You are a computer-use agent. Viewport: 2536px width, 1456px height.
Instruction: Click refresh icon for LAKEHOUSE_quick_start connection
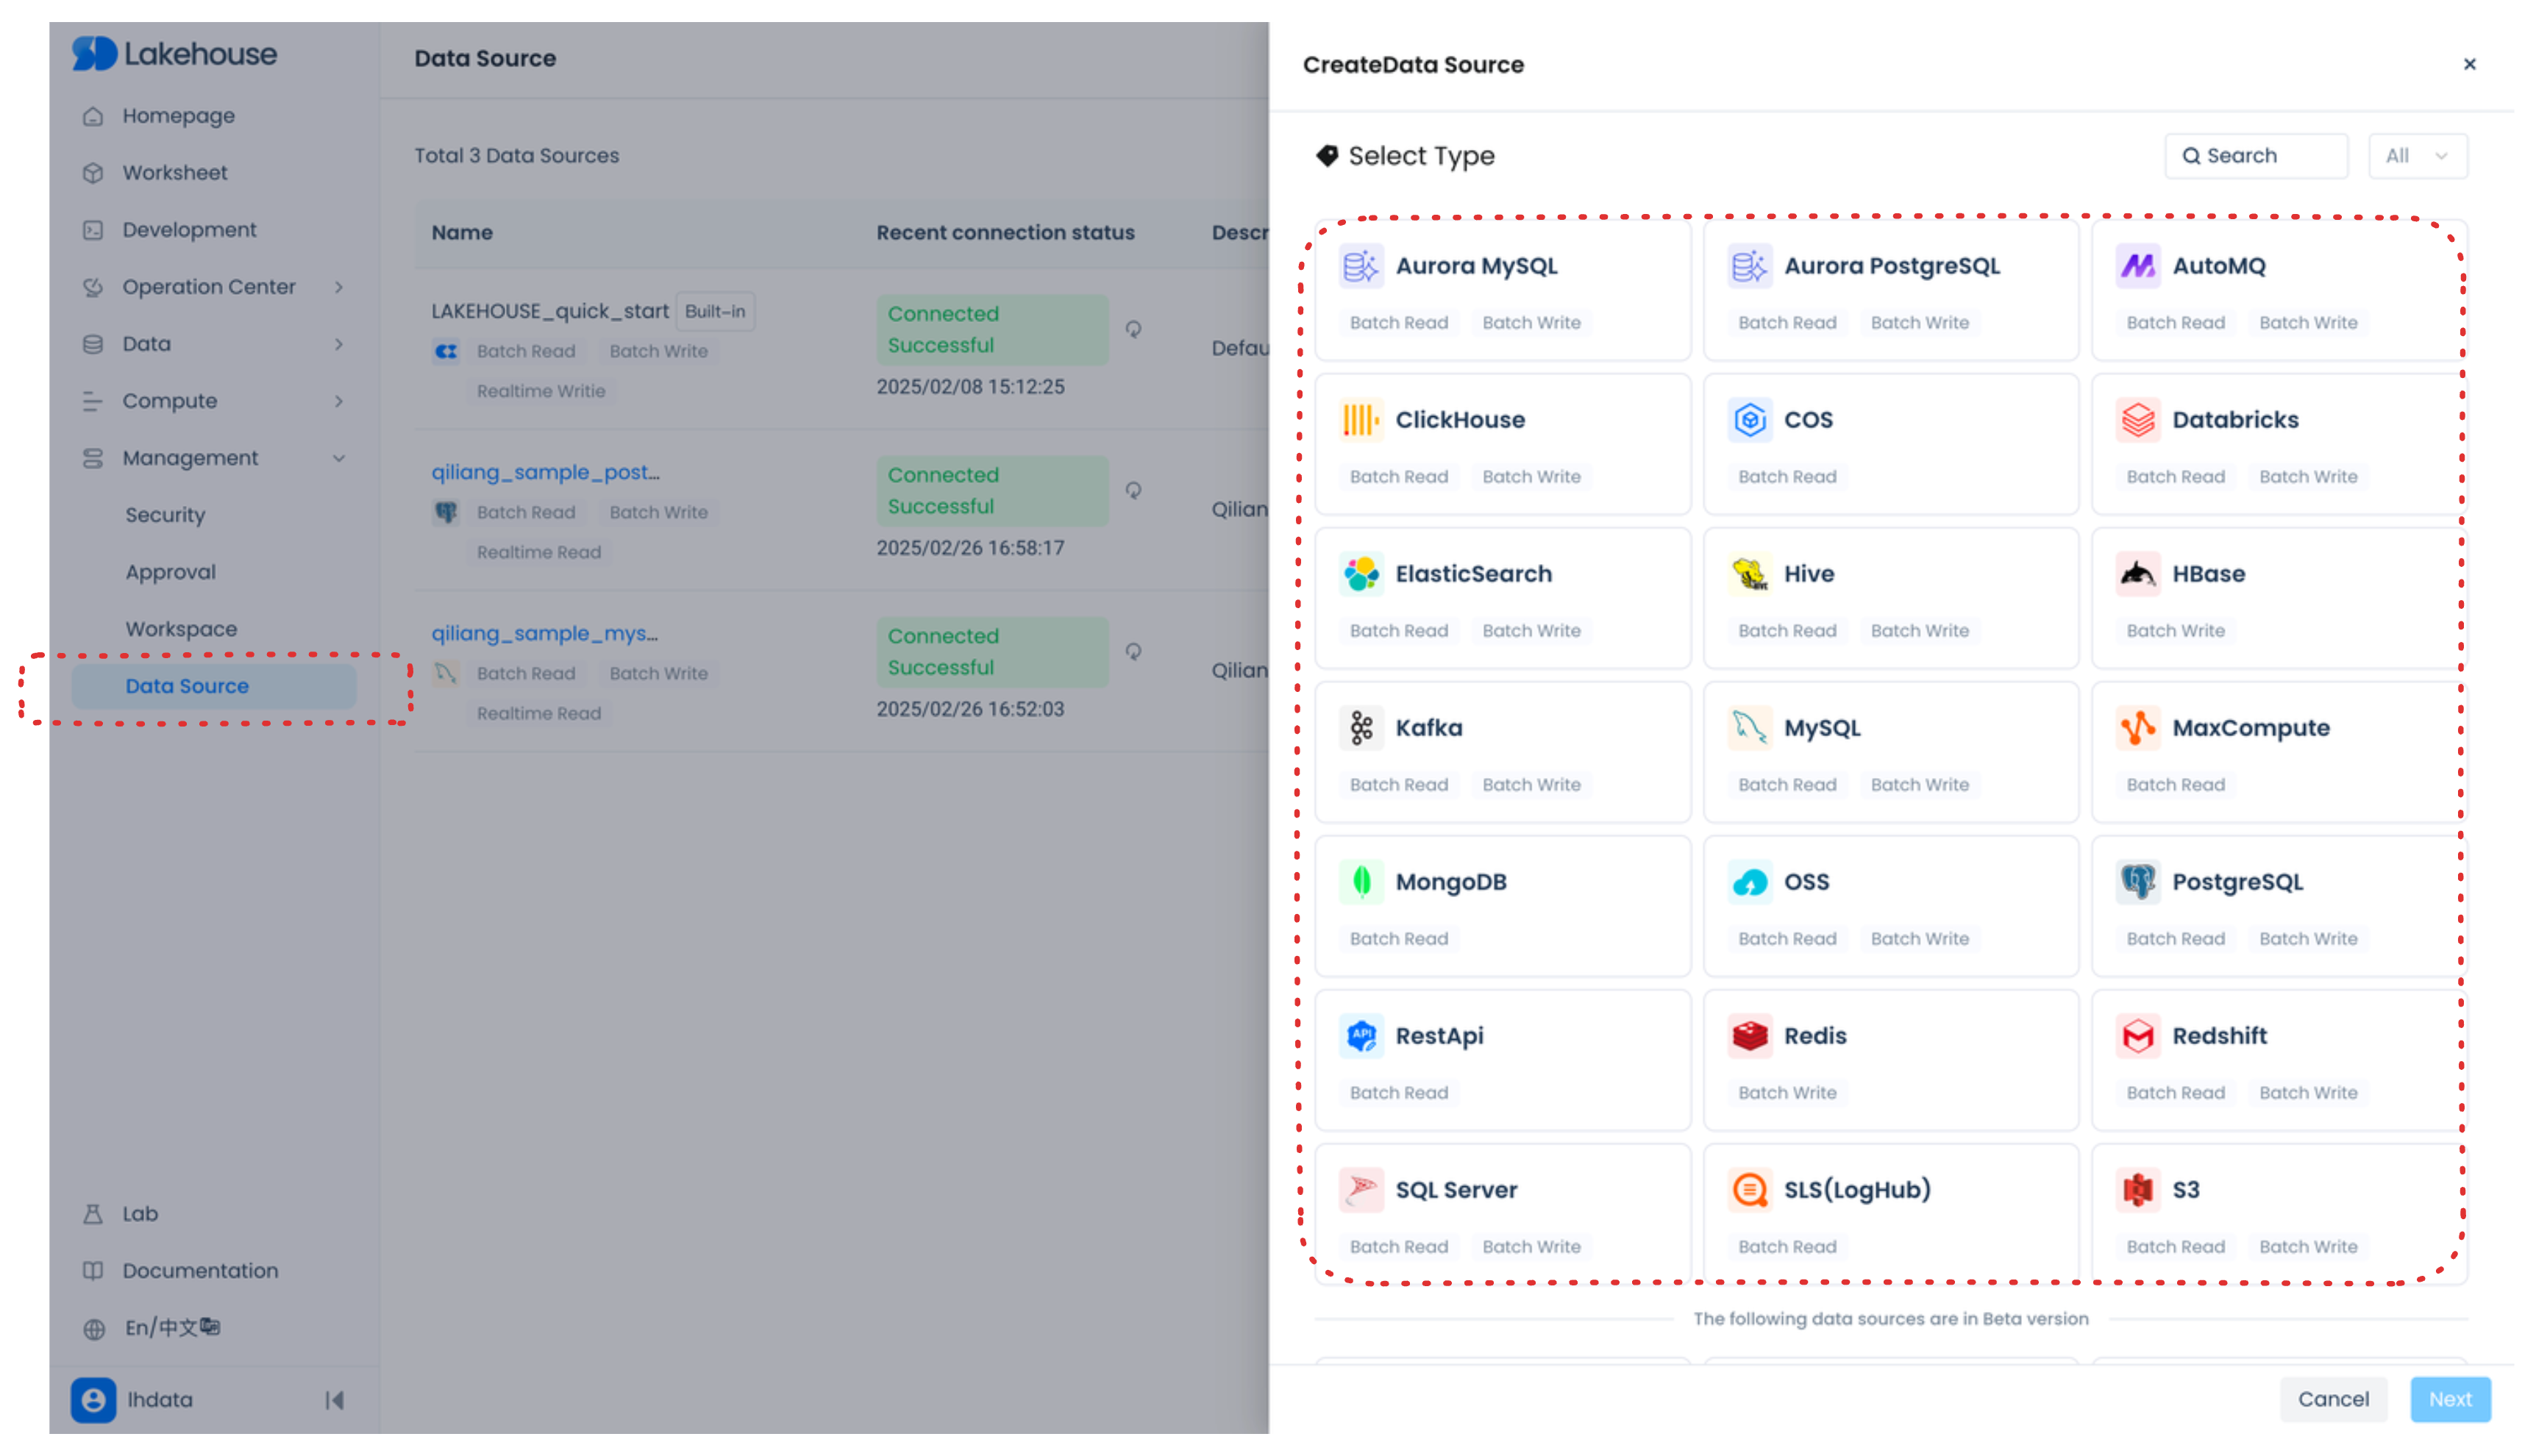tap(1133, 329)
